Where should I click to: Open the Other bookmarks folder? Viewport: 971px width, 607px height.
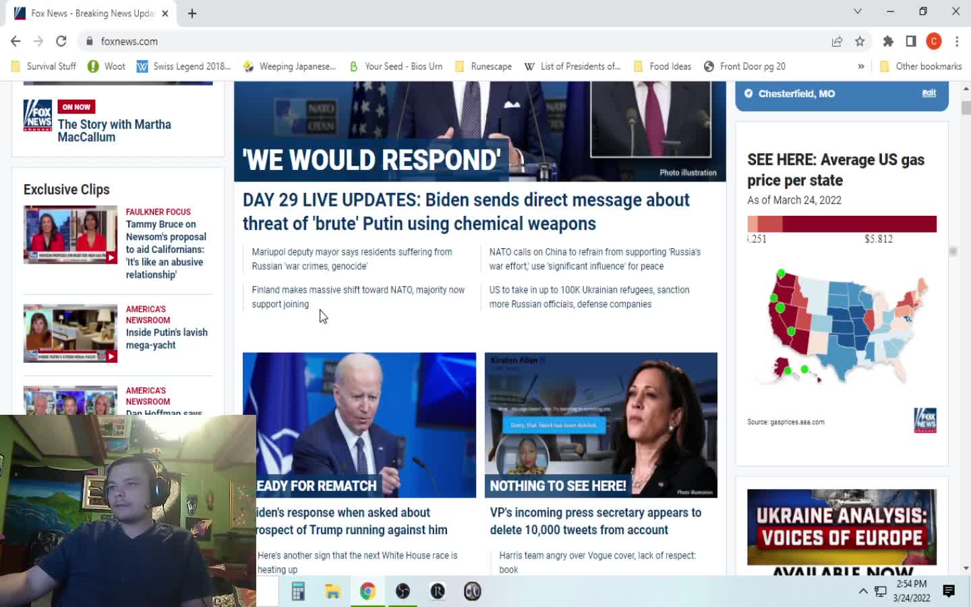(920, 66)
